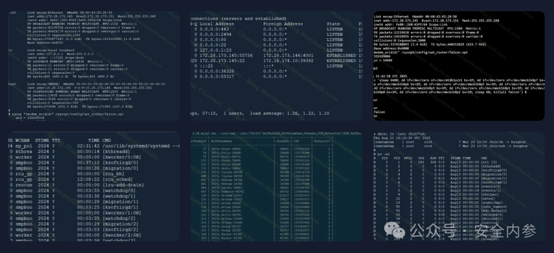The height and width of the screenshot is (253, 554).
Task: Select foreign address 172.16.174.10:39392
Action: [288, 61]
